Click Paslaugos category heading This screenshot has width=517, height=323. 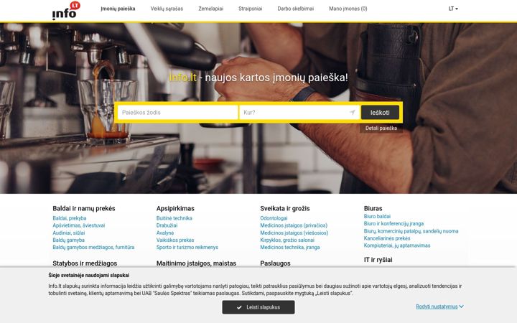click(275, 263)
